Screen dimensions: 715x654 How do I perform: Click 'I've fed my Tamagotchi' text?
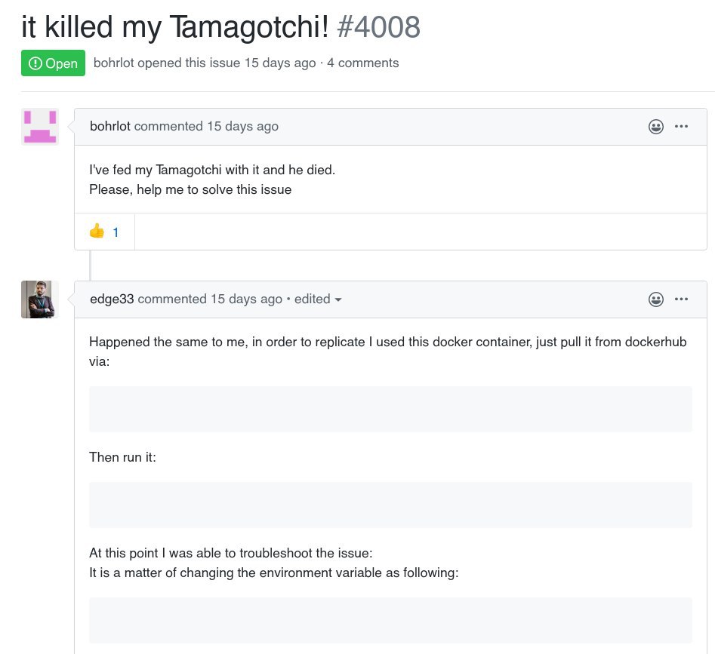point(212,170)
